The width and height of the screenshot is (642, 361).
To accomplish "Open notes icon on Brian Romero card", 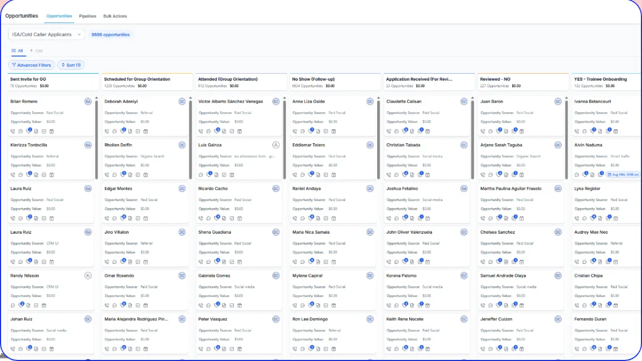I will pyautogui.click(x=36, y=131).
